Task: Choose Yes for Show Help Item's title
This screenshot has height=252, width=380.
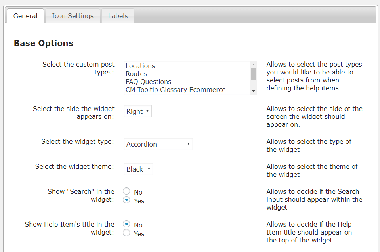Action: [126, 233]
